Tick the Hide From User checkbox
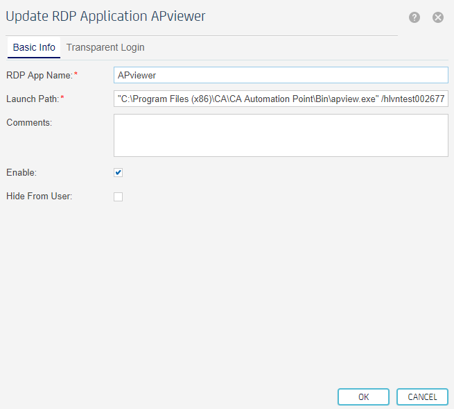This screenshot has width=454, height=409. [x=119, y=197]
